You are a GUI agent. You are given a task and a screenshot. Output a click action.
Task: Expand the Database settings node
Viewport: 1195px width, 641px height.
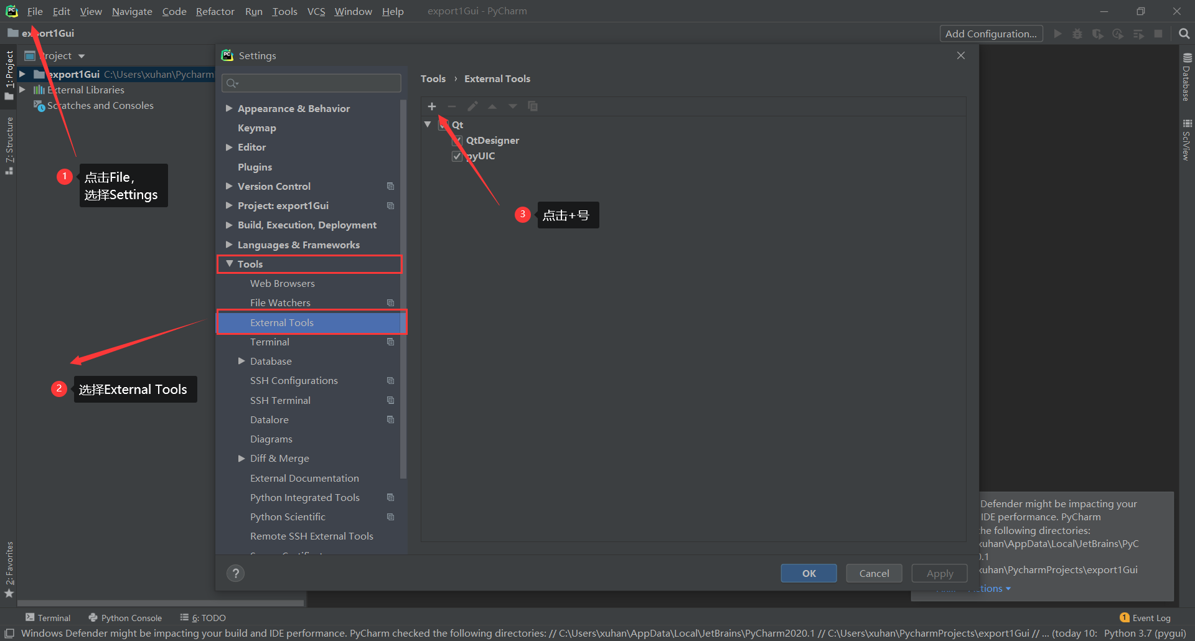[241, 361]
